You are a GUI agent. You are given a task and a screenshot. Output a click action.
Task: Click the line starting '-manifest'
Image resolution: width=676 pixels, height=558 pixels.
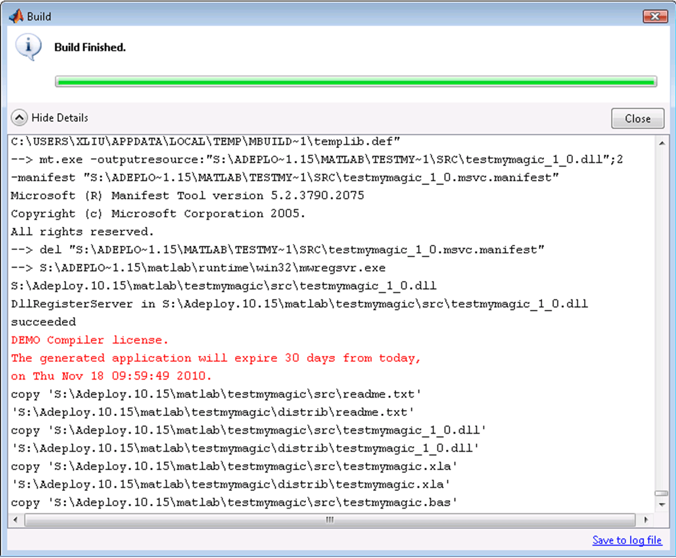tap(285, 177)
